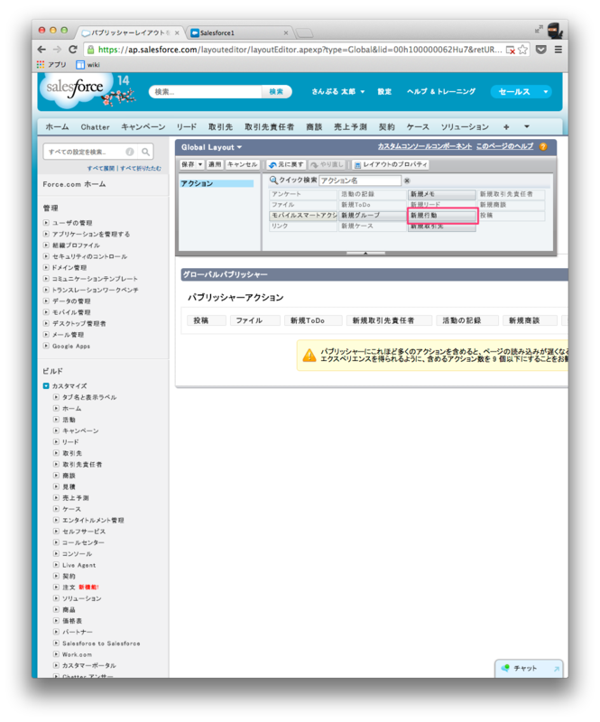This screenshot has width=600, height=722.
Task: Open the アプリ apps grid icon
Action: 41,64
